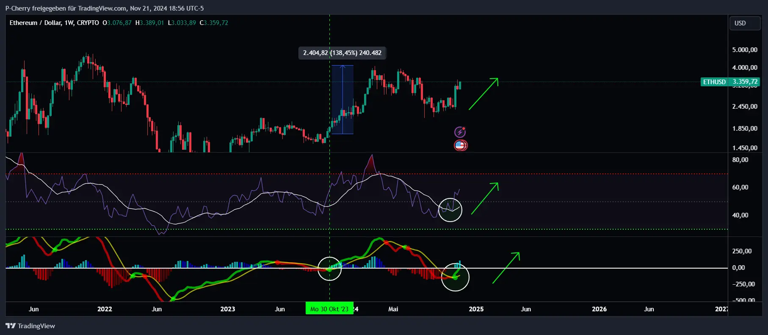Click the −250,00 MACD scale value

tap(743, 284)
